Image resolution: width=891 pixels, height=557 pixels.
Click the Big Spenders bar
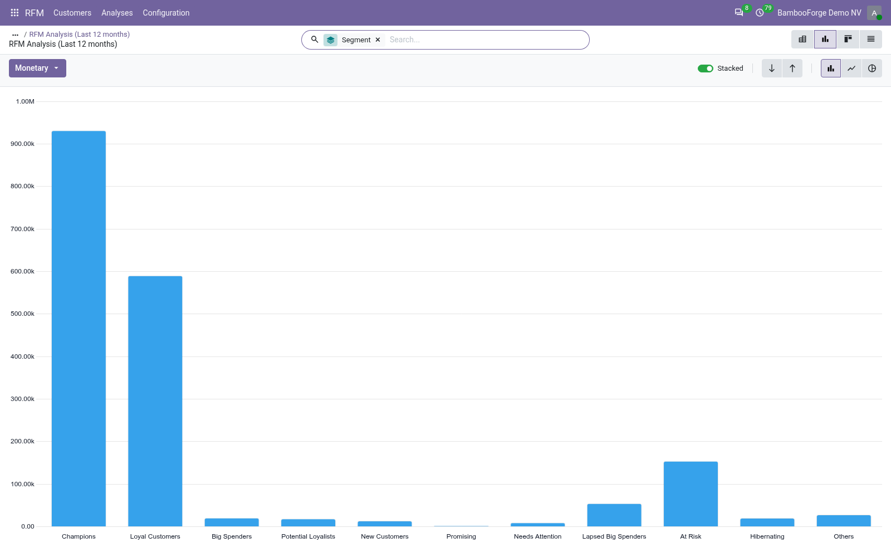(232, 522)
